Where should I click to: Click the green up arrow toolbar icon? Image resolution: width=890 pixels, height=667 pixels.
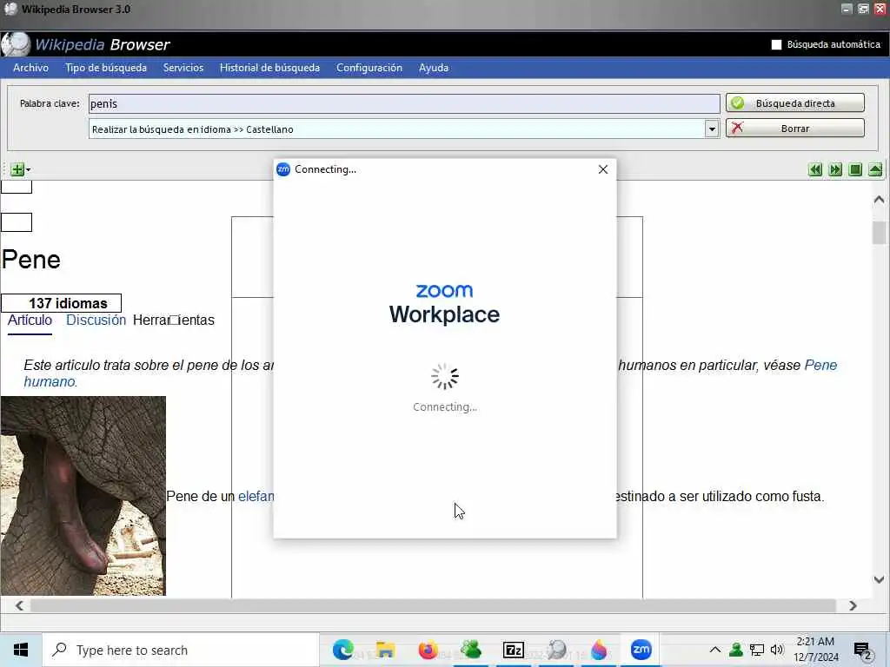point(875,169)
